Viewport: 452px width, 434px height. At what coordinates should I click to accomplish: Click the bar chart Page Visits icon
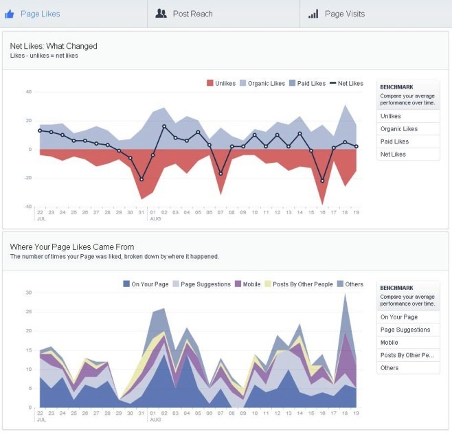[313, 14]
